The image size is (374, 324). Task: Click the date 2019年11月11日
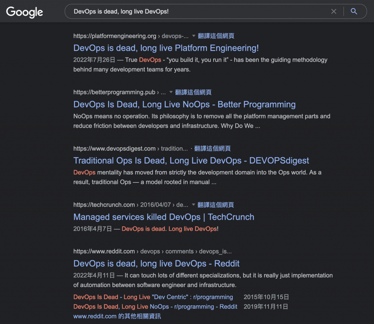[x=266, y=306]
